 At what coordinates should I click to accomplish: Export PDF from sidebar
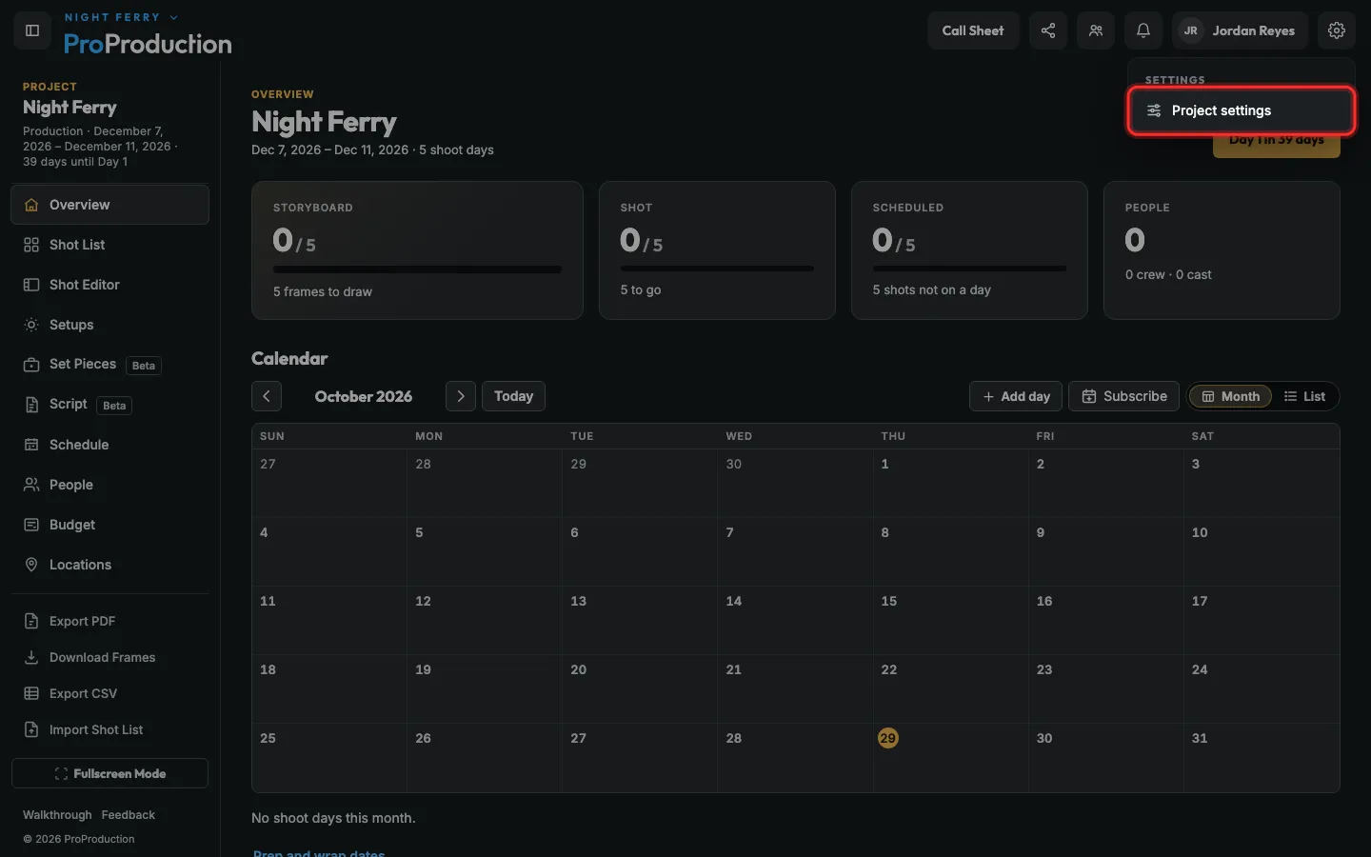click(109, 621)
